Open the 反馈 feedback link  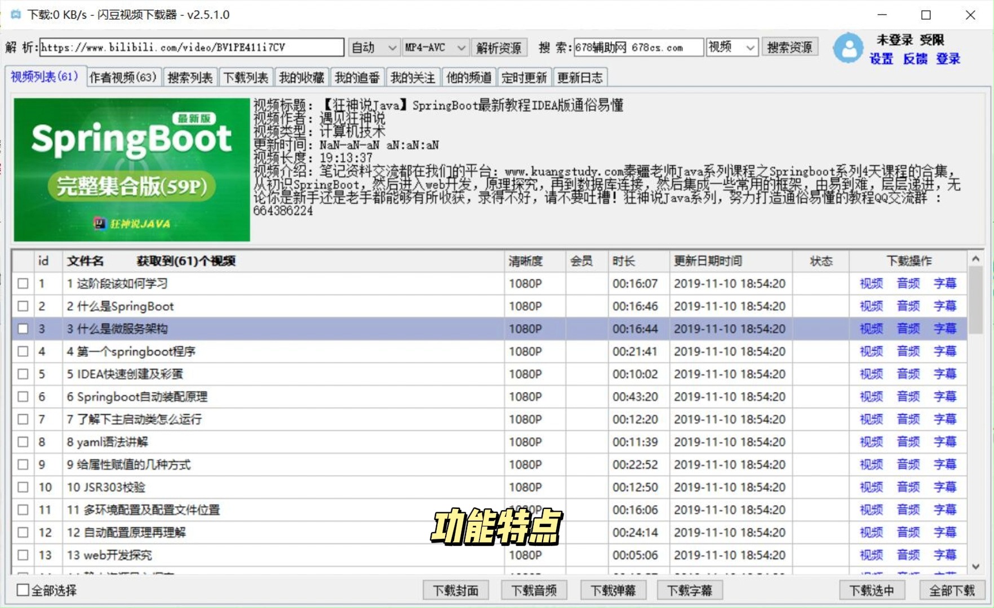point(915,59)
